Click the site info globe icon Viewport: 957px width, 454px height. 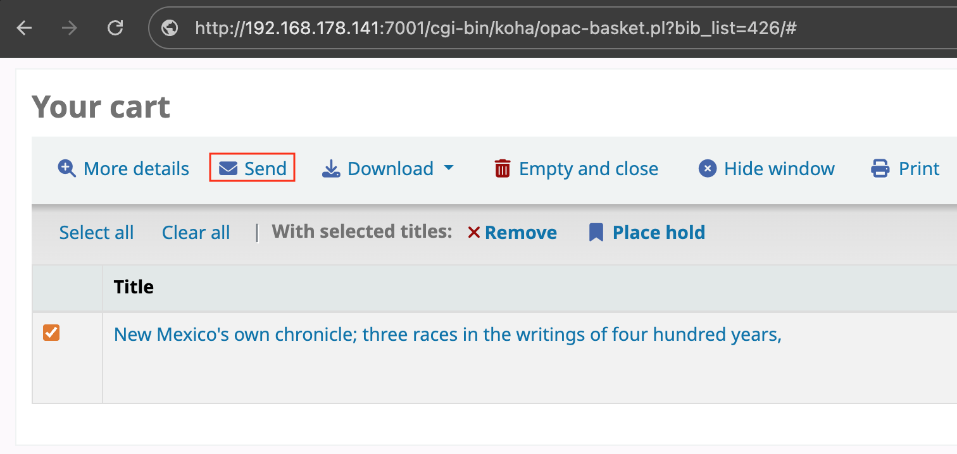tap(170, 28)
